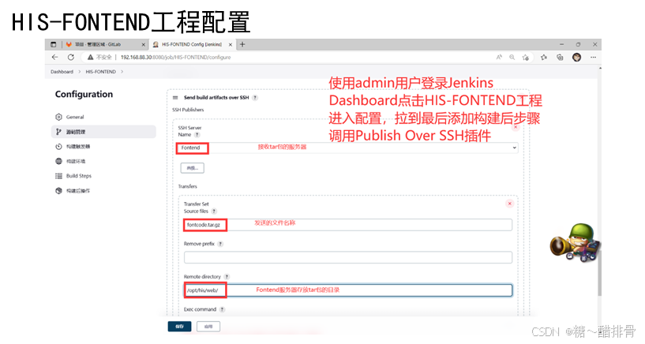Click the zoom magnifier icon in address bar
Viewport: 645px width, 344px height.
[512, 58]
